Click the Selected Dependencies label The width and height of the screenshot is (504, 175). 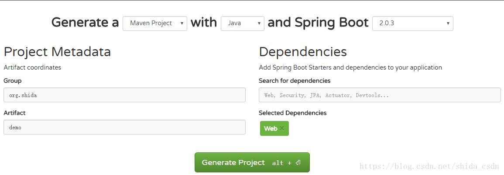click(292, 113)
